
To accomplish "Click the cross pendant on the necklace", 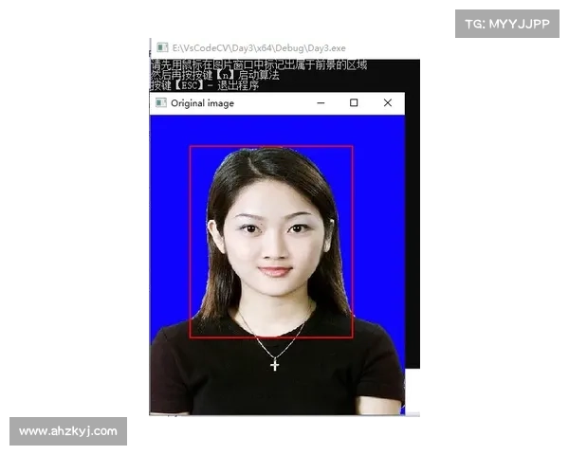I will pos(275,364).
